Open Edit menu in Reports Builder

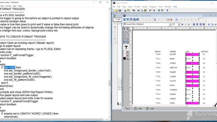point(119,7)
